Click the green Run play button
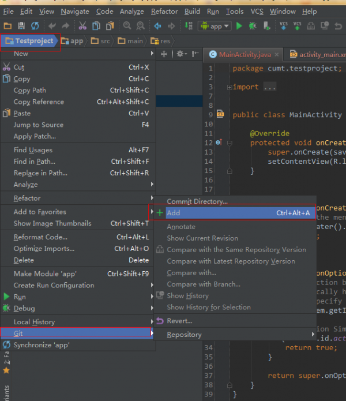Image resolution: width=346 pixels, height=401 pixels. click(x=239, y=26)
